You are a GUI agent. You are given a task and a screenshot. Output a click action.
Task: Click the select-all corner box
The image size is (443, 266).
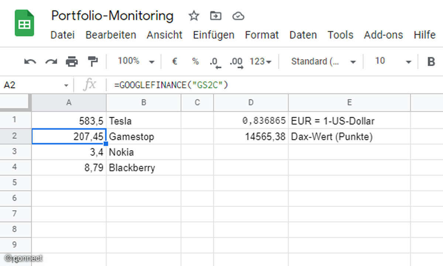pos(16,103)
